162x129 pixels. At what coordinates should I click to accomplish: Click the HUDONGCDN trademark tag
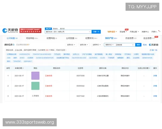click(x=25, y=54)
